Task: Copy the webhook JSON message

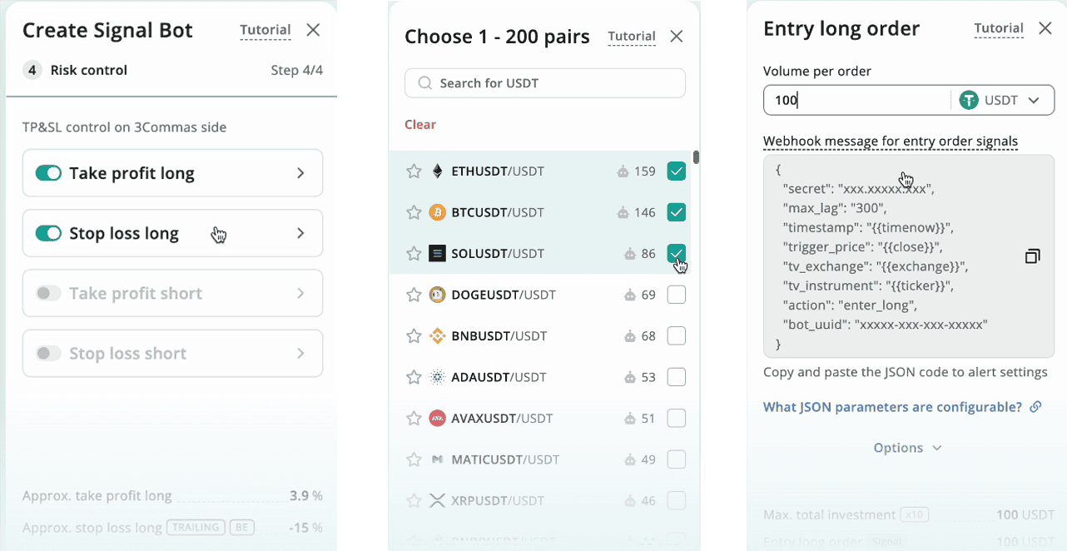Action: click(1032, 256)
